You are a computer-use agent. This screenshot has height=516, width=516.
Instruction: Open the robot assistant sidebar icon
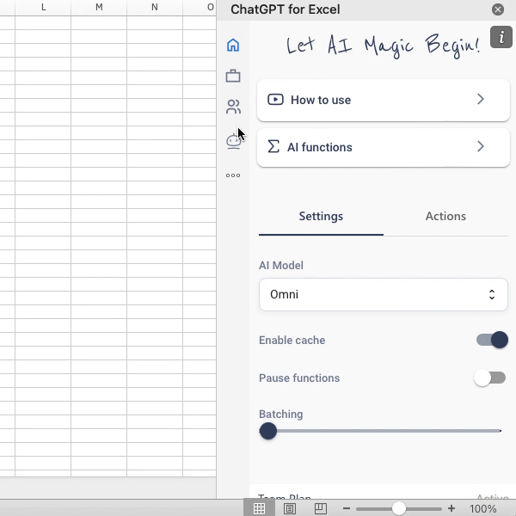(233, 142)
